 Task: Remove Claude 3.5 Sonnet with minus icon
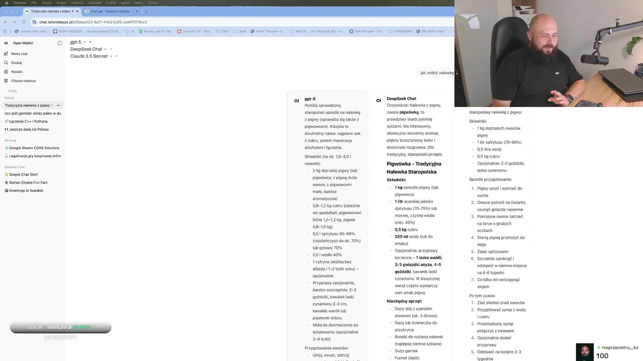117,56
